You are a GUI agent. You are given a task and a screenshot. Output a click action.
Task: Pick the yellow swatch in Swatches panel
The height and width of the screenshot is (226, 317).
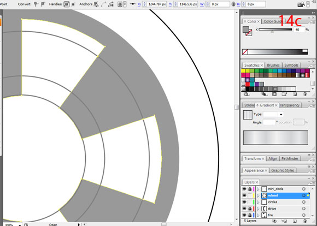pos(243,70)
